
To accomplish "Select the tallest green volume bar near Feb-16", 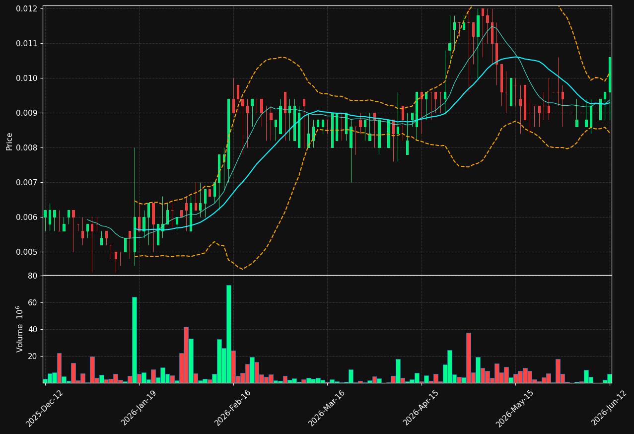I will click(x=229, y=334).
